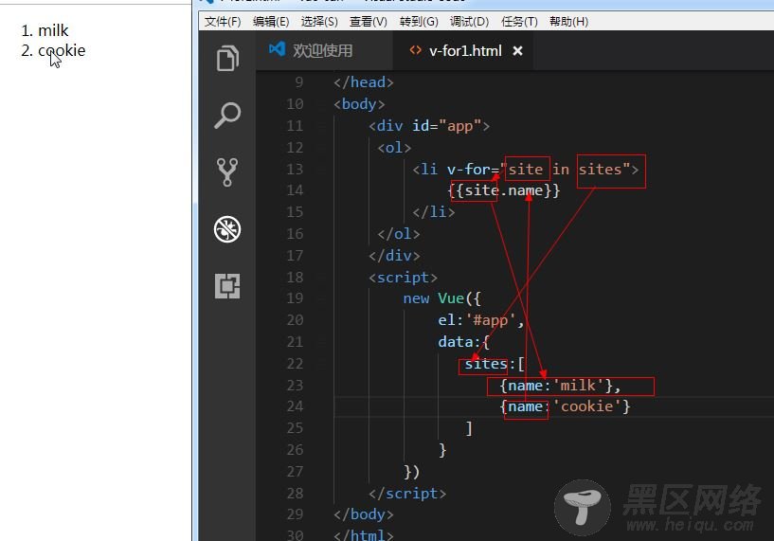
Task: Select the v-for1.html tab
Action: pos(465,51)
